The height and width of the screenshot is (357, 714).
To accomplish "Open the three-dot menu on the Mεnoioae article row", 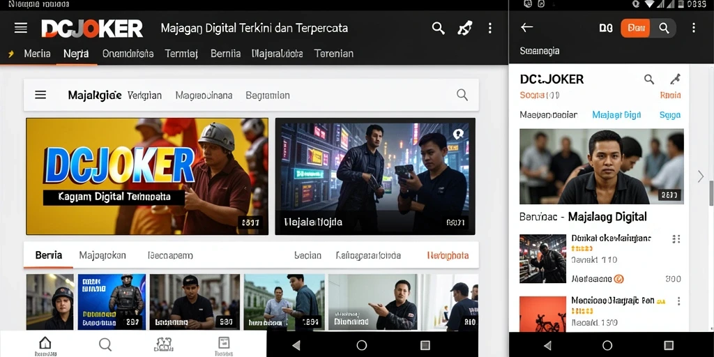I will [x=678, y=301].
